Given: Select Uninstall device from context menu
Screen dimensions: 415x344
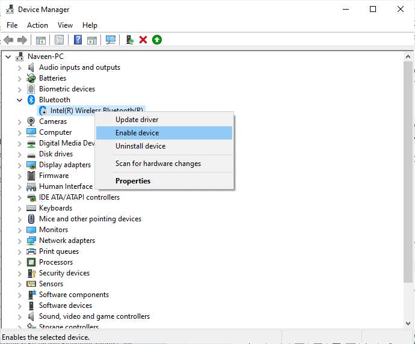Looking at the screenshot, I should [x=140, y=146].
